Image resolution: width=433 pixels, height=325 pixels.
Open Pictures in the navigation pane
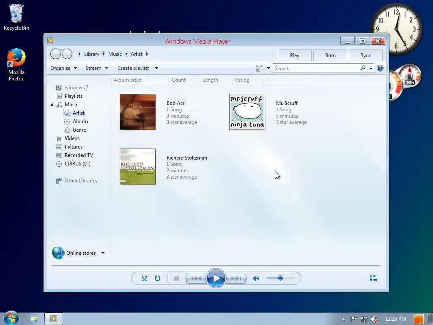(69, 147)
